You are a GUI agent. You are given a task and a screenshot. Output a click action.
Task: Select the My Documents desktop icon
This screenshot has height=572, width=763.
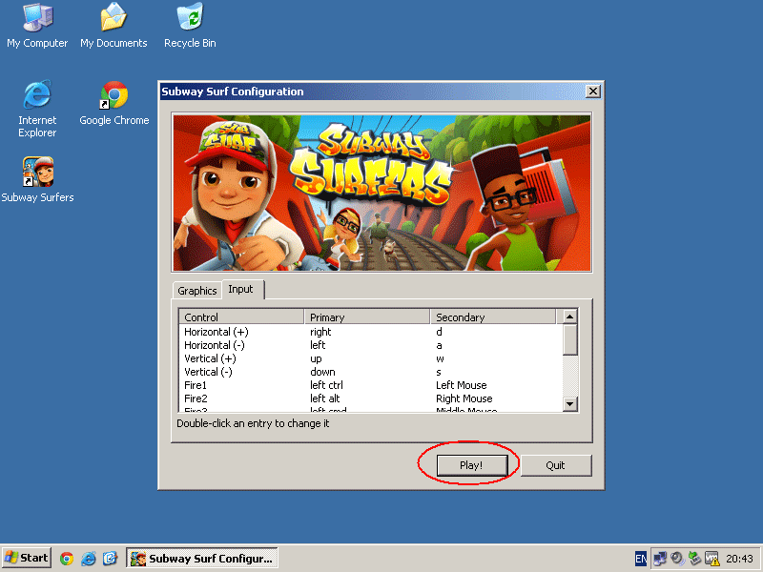[x=113, y=26]
